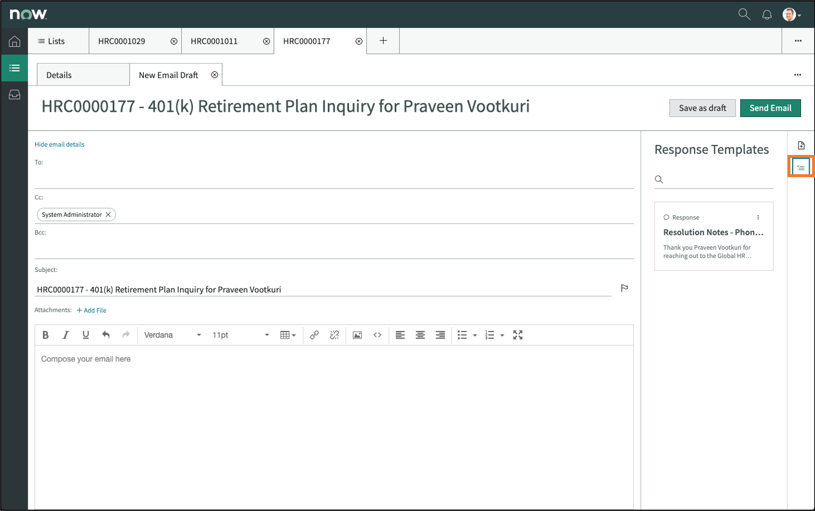
Task: Insert a bulleted list
Action: point(462,335)
